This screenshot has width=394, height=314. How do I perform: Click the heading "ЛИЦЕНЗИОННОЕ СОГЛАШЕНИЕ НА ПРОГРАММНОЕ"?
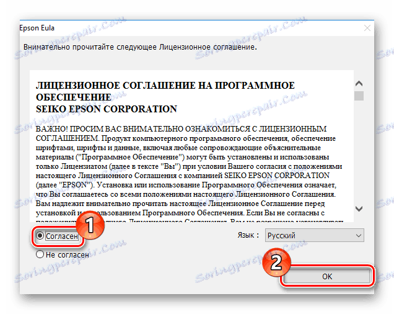click(165, 86)
